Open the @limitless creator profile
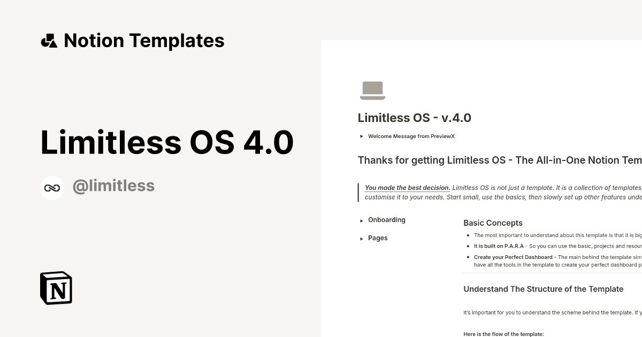The width and height of the screenshot is (642, 337). pyautogui.click(x=113, y=186)
